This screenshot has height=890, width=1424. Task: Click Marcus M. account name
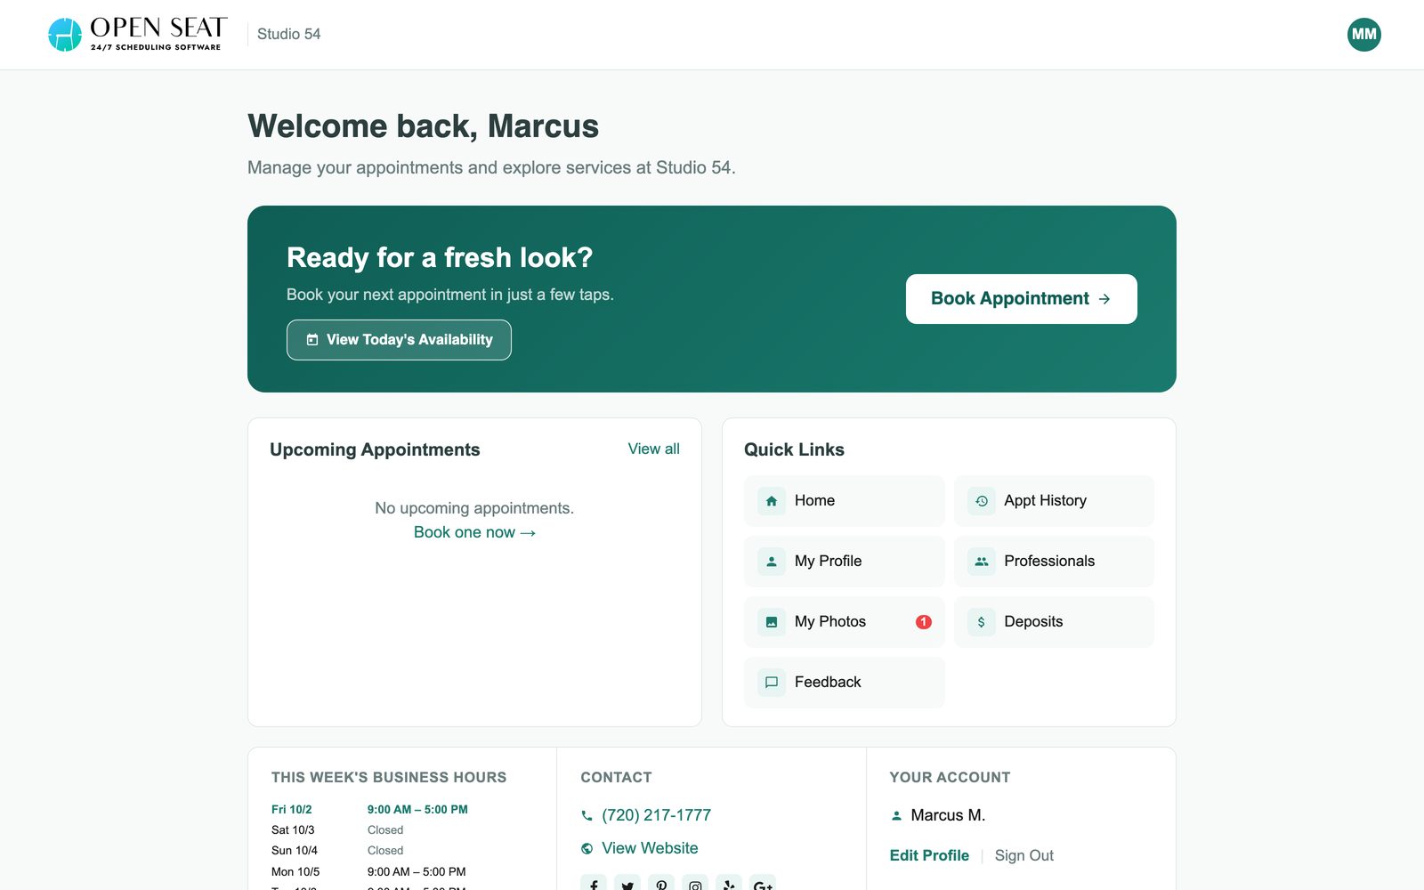coord(948,815)
